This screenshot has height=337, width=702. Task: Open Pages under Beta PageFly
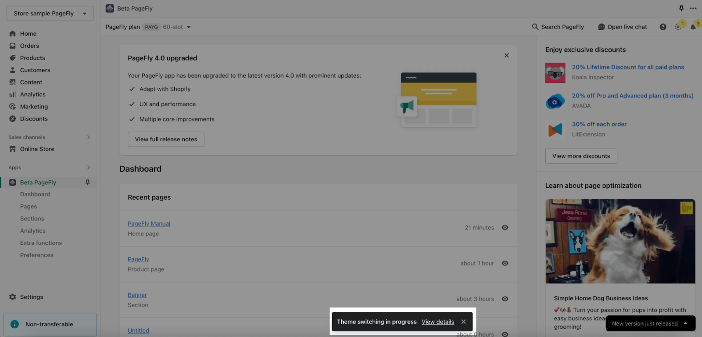coord(29,207)
